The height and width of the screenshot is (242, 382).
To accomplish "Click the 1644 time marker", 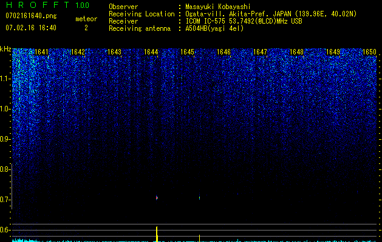I will [151, 52].
